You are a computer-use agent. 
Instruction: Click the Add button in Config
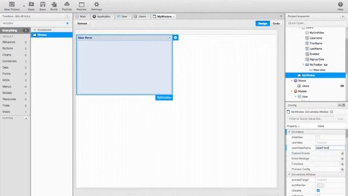coord(340,119)
